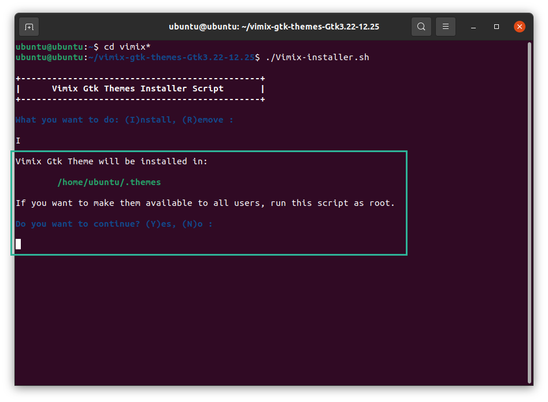The width and height of the screenshot is (548, 402).
Task: Click the window title text
Action: pyautogui.click(x=274, y=27)
